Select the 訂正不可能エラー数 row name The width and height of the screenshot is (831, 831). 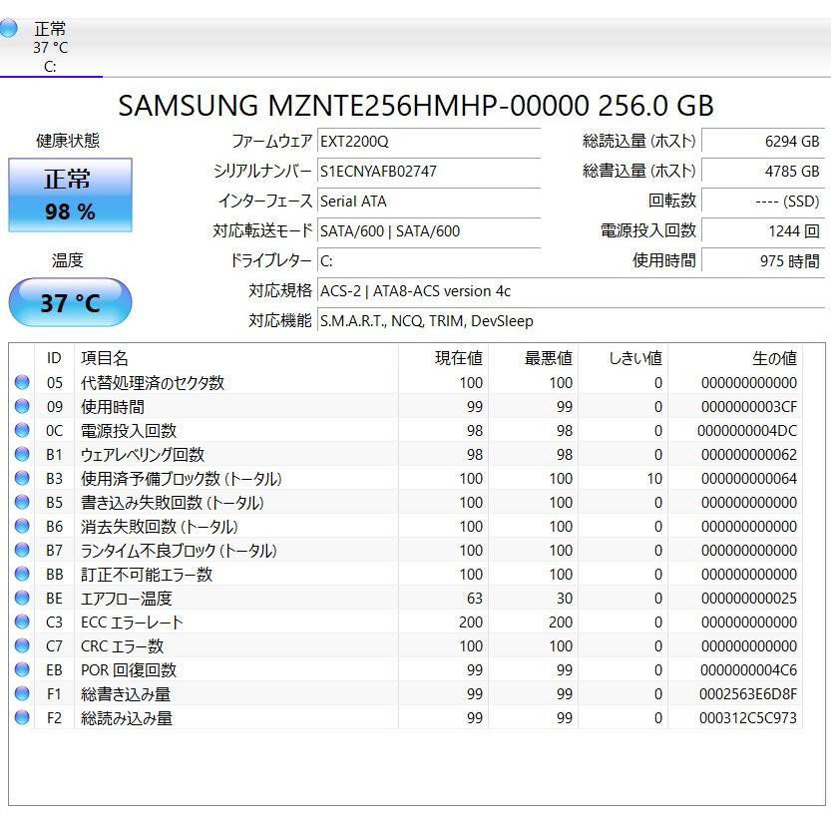pyautogui.click(x=147, y=575)
